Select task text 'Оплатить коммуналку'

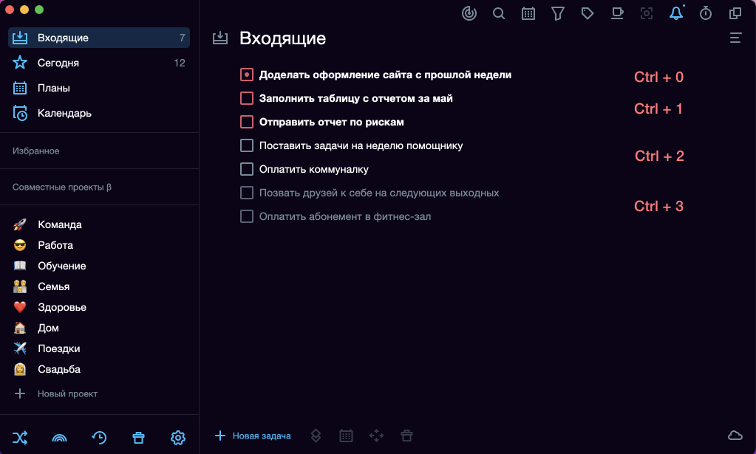pos(314,169)
